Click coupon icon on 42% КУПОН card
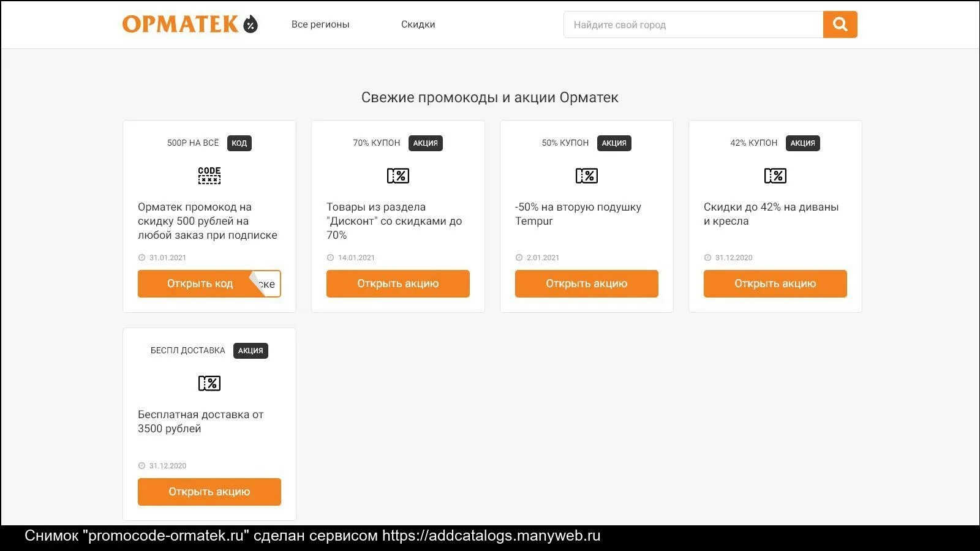 (775, 176)
